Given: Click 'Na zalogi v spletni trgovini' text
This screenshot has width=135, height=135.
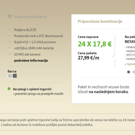Looking at the screenshot, I should pyautogui.click(x=32, y=89).
